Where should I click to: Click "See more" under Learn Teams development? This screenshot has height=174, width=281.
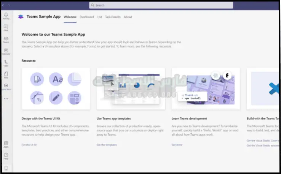(177, 145)
